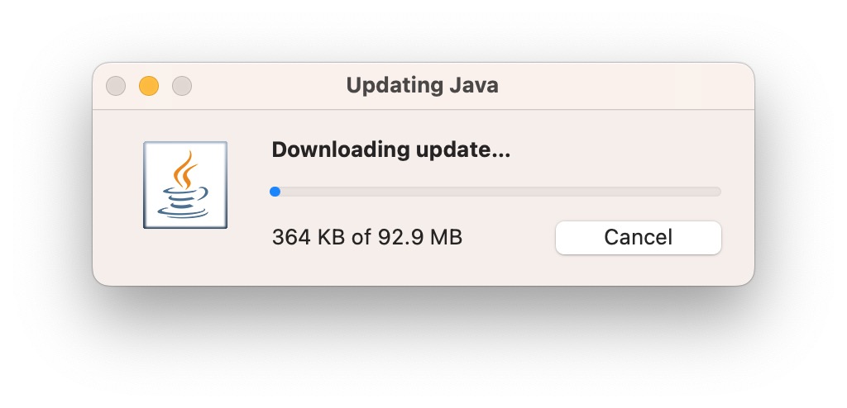The image size is (847, 408).
Task: Click the framed border of Java icon
Action: point(145,184)
